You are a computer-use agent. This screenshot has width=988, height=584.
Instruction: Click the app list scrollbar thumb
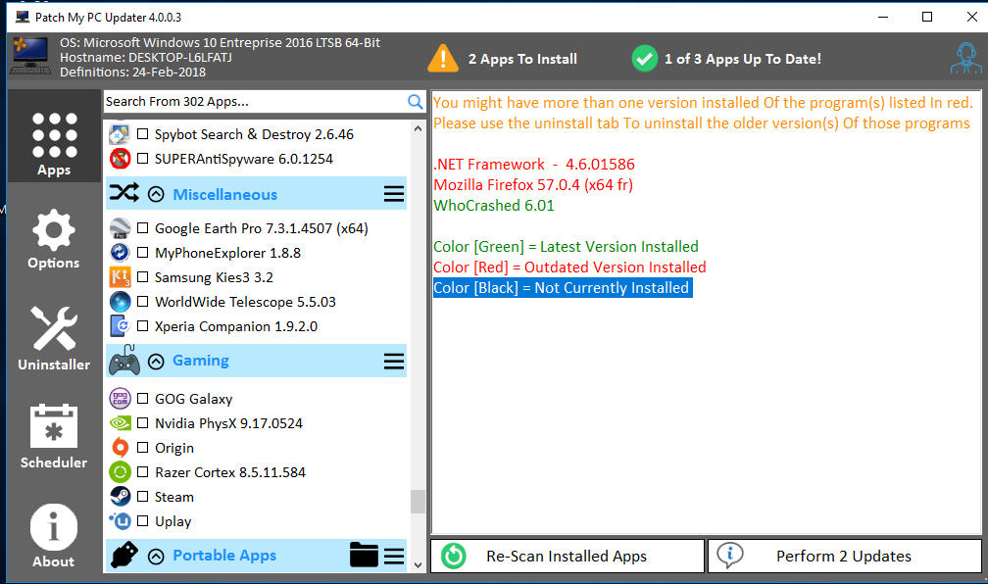pyautogui.click(x=418, y=502)
